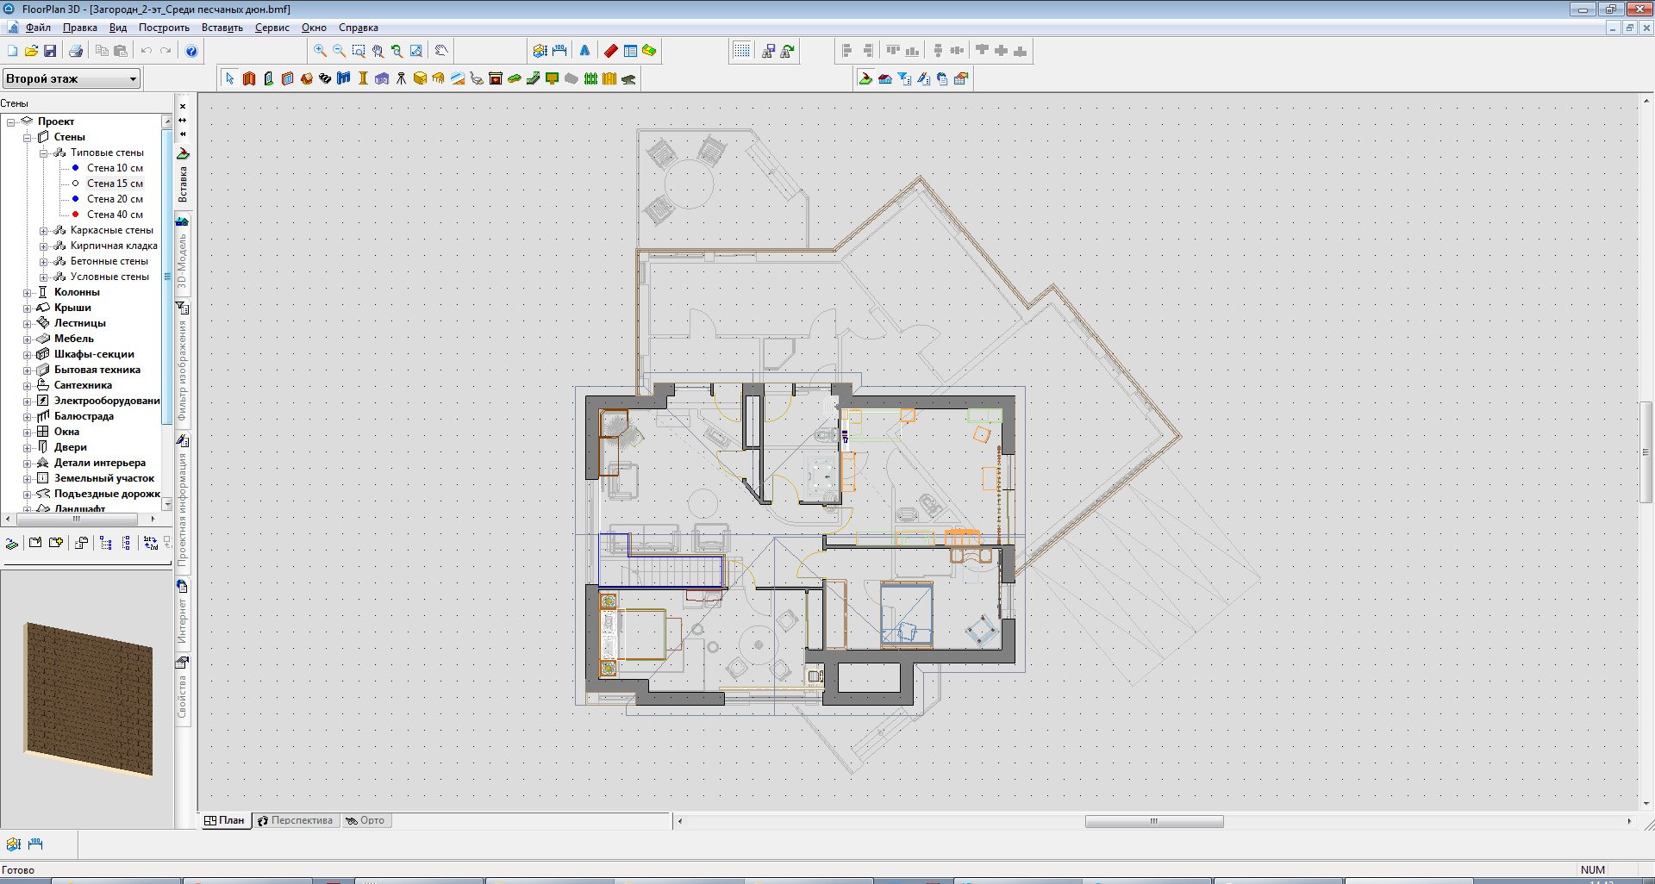Viewport: 1655px width, 884px height.
Task: Click the brick wall preview thumbnail
Action: (89, 699)
